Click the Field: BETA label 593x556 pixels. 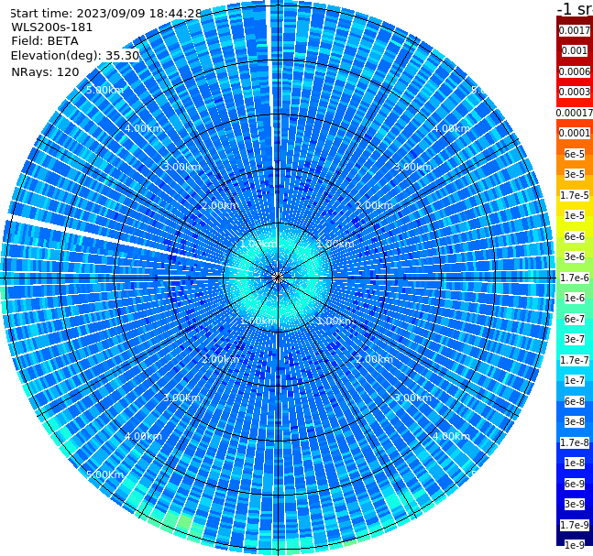point(45,41)
